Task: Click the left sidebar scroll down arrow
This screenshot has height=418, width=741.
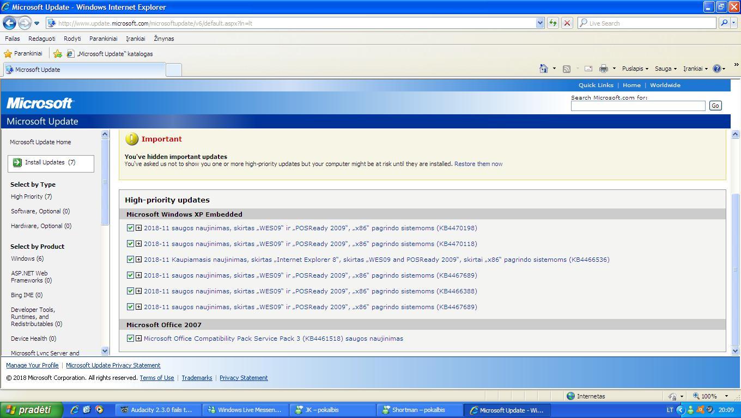Action: click(105, 351)
